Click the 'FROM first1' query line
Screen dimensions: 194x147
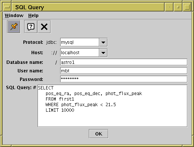tap(60, 99)
